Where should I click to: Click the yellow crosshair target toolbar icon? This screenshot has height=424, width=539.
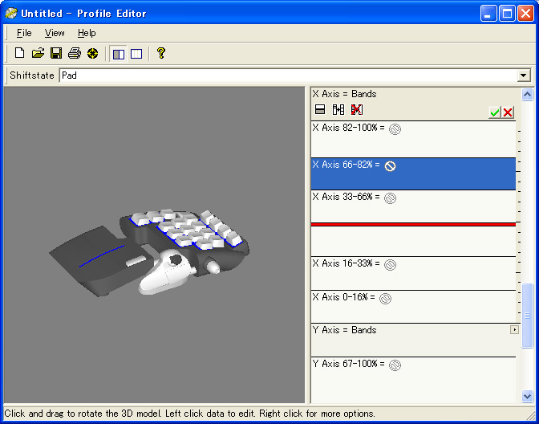tap(92, 53)
